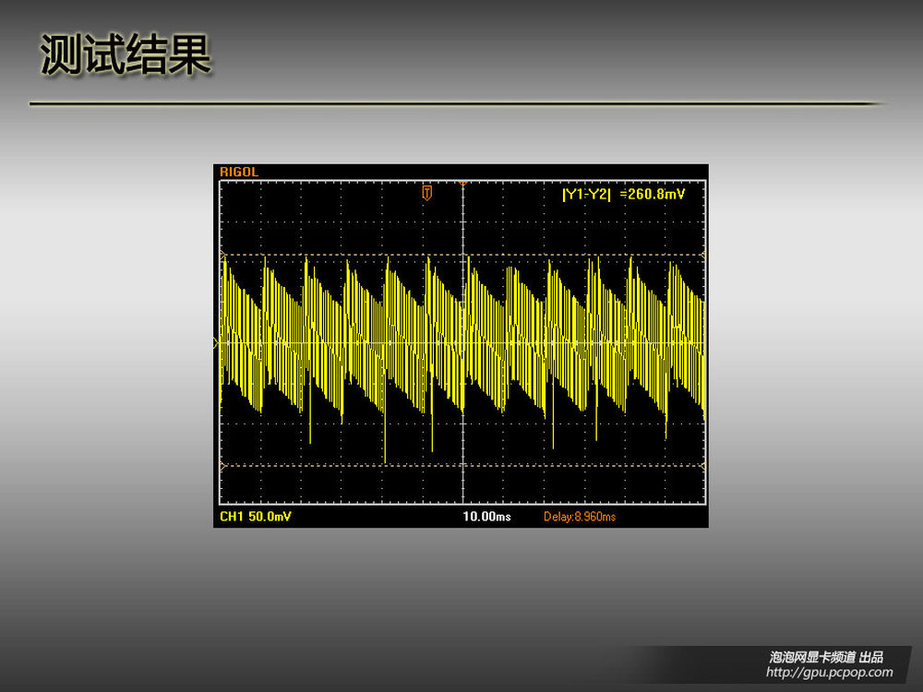923x692 pixels.
Task: Click the Delay:8.960ms readout
Action: [580, 517]
